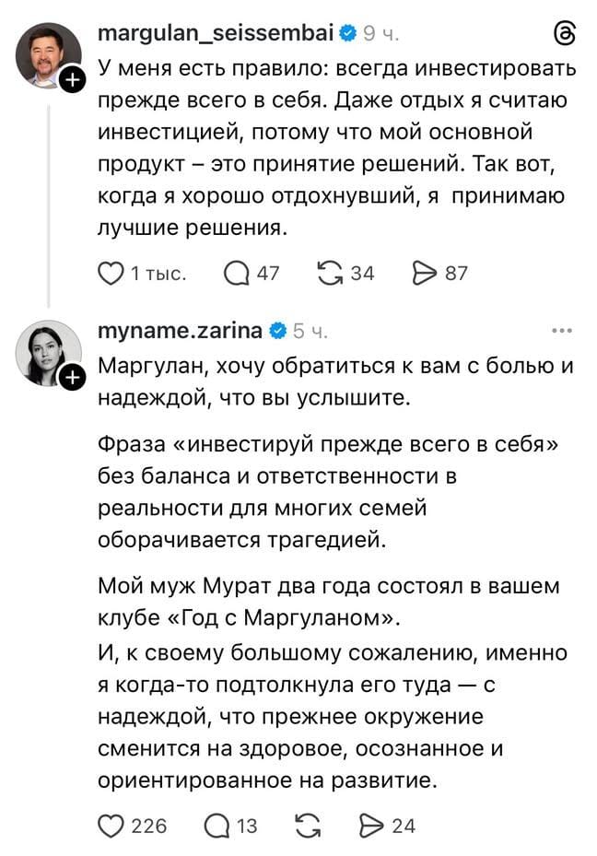597x856 pixels.
Task: Open margulan_seissembai's profile picture
Action: 46,55
